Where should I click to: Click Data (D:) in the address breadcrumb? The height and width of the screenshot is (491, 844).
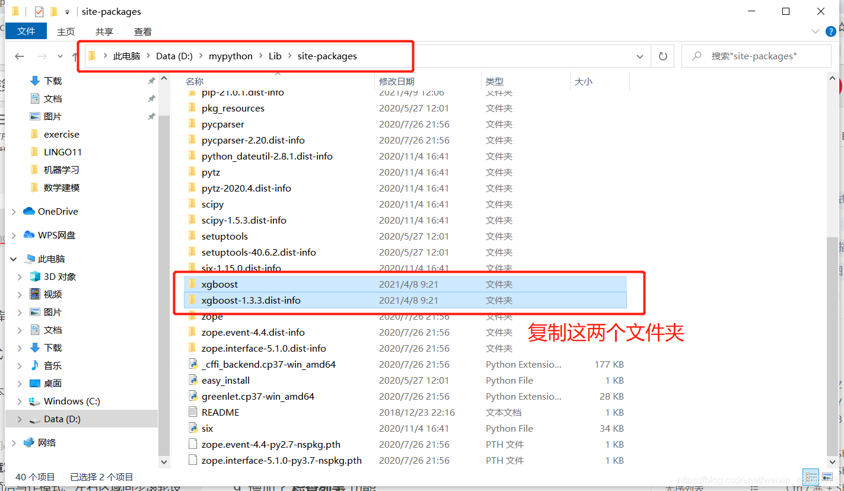click(174, 56)
